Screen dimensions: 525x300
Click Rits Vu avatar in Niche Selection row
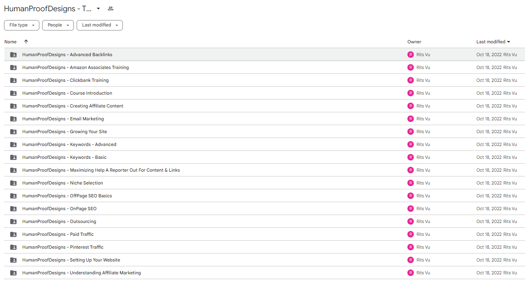click(x=410, y=183)
